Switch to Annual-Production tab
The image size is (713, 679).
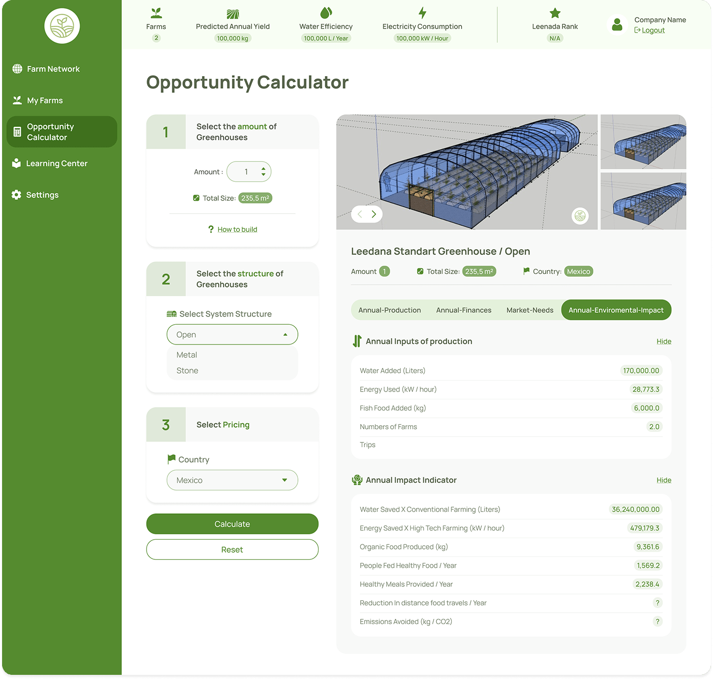pyautogui.click(x=390, y=310)
